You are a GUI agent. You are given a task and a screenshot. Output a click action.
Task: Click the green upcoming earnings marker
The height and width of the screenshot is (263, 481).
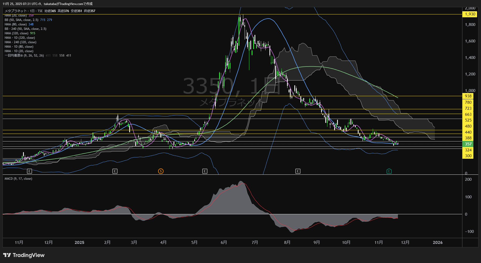point(389,171)
